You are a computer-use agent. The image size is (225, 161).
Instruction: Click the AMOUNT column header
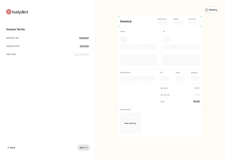click(195, 73)
